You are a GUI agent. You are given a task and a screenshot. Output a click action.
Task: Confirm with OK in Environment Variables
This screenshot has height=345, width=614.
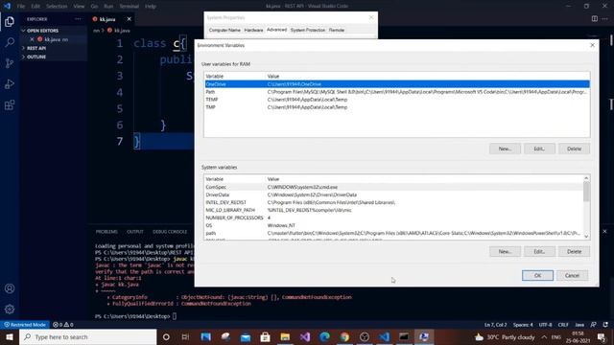click(537, 275)
